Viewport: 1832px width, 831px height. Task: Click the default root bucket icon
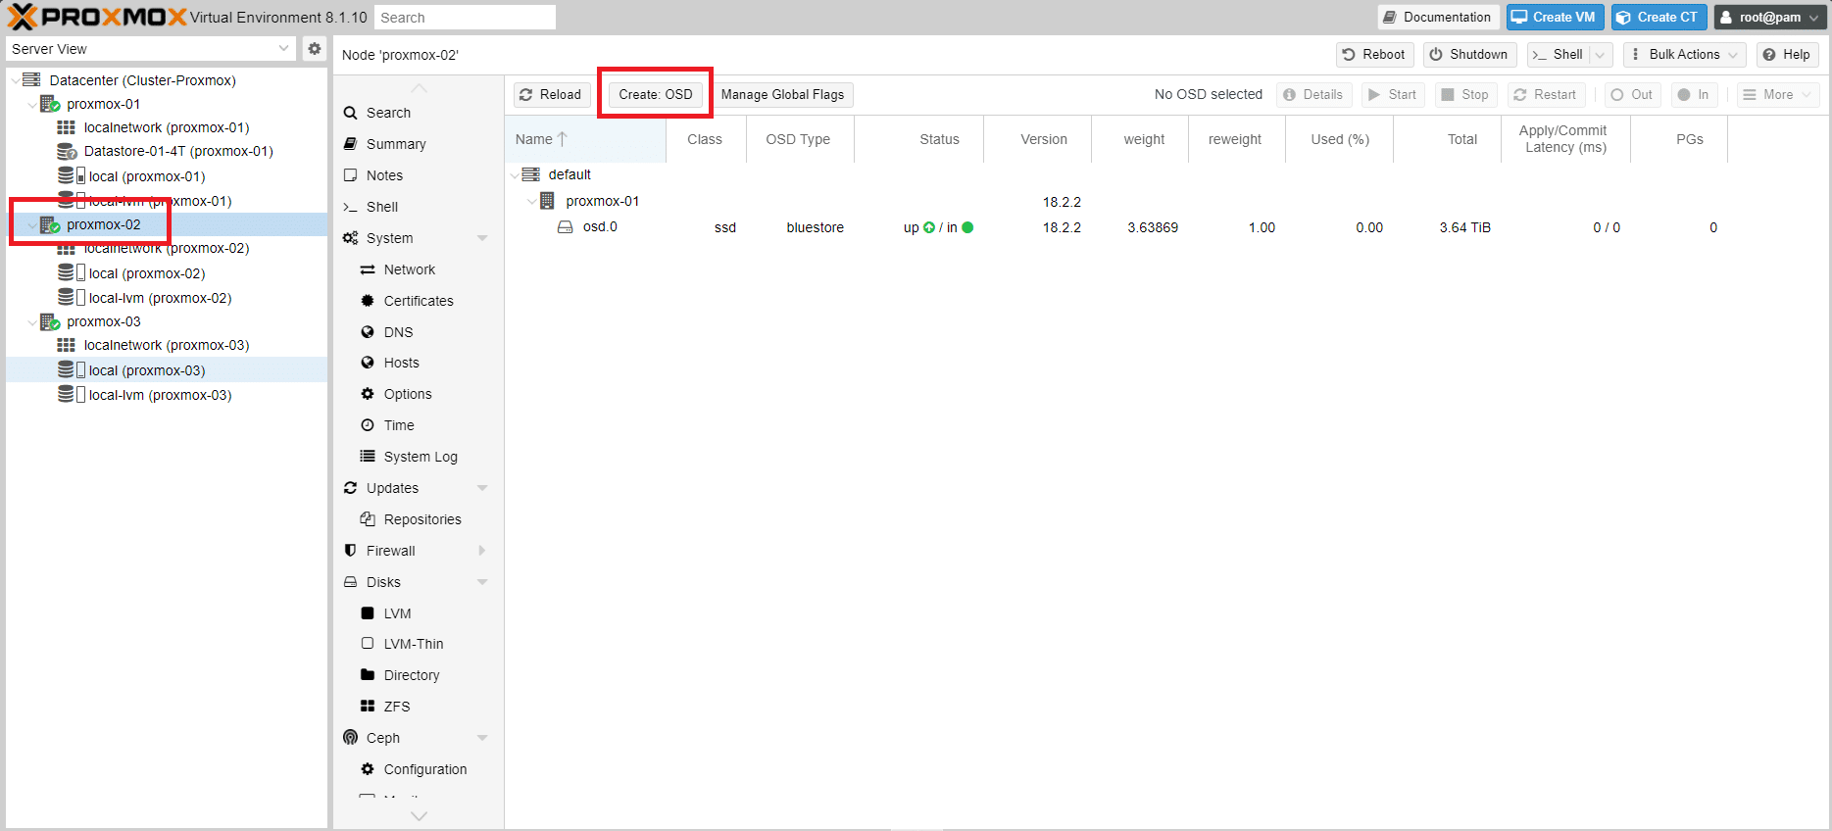coord(531,174)
